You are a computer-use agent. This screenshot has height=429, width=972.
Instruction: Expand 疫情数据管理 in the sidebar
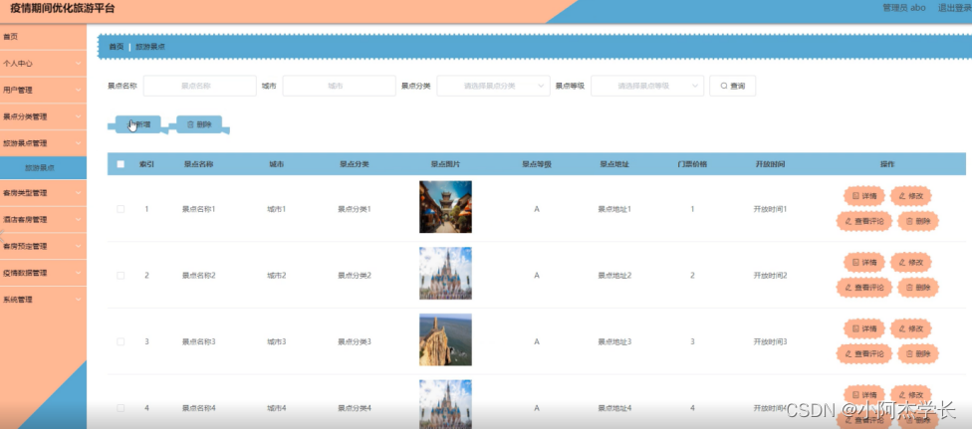click(x=44, y=273)
